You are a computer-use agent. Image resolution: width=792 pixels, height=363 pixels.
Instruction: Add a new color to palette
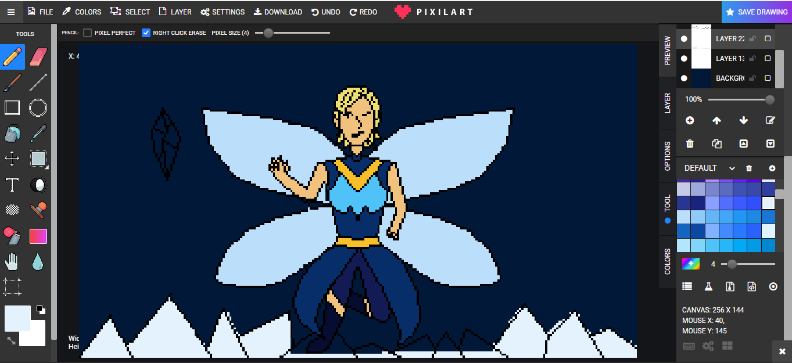(772, 168)
